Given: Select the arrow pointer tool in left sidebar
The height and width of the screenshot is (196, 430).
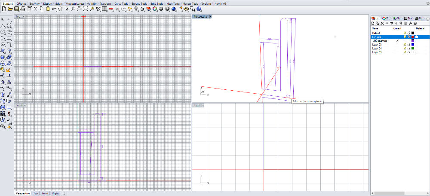Looking at the screenshot, I should pyautogui.click(x=3, y=19).
